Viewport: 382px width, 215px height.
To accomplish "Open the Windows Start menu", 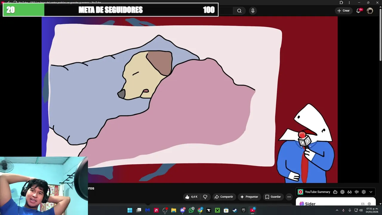I will click(130, 210).
